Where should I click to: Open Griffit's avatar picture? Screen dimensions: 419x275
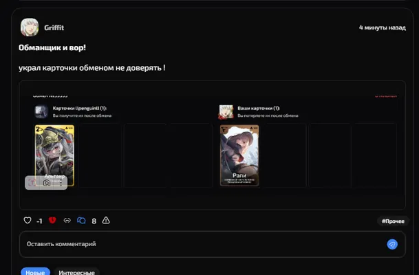click(30, 27)
